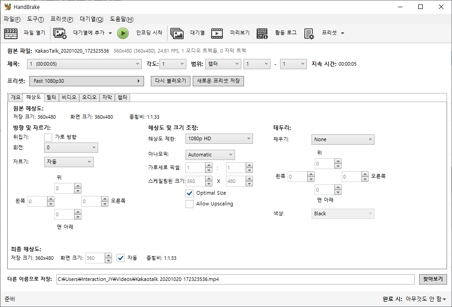This screenshot has height=307, width=452.
Task: Increase the border 위 stepper value
Action: 338,161
